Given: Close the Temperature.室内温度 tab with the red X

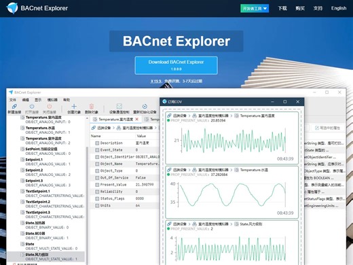Looking at the screenshot, I should point(137,119).
